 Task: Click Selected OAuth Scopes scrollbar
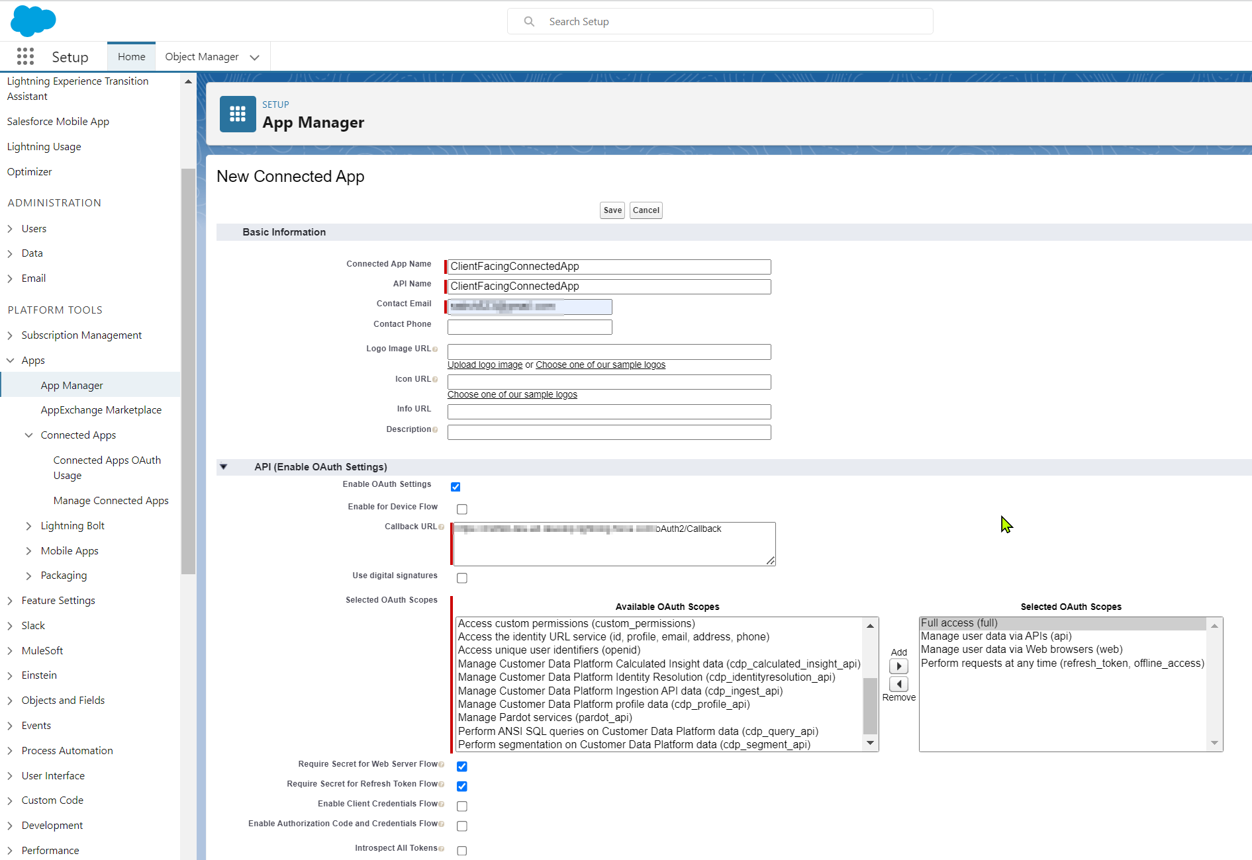point(1214,684)
